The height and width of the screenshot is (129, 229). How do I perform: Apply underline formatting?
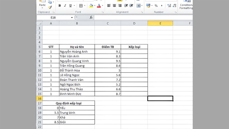[x=70, y=6]
